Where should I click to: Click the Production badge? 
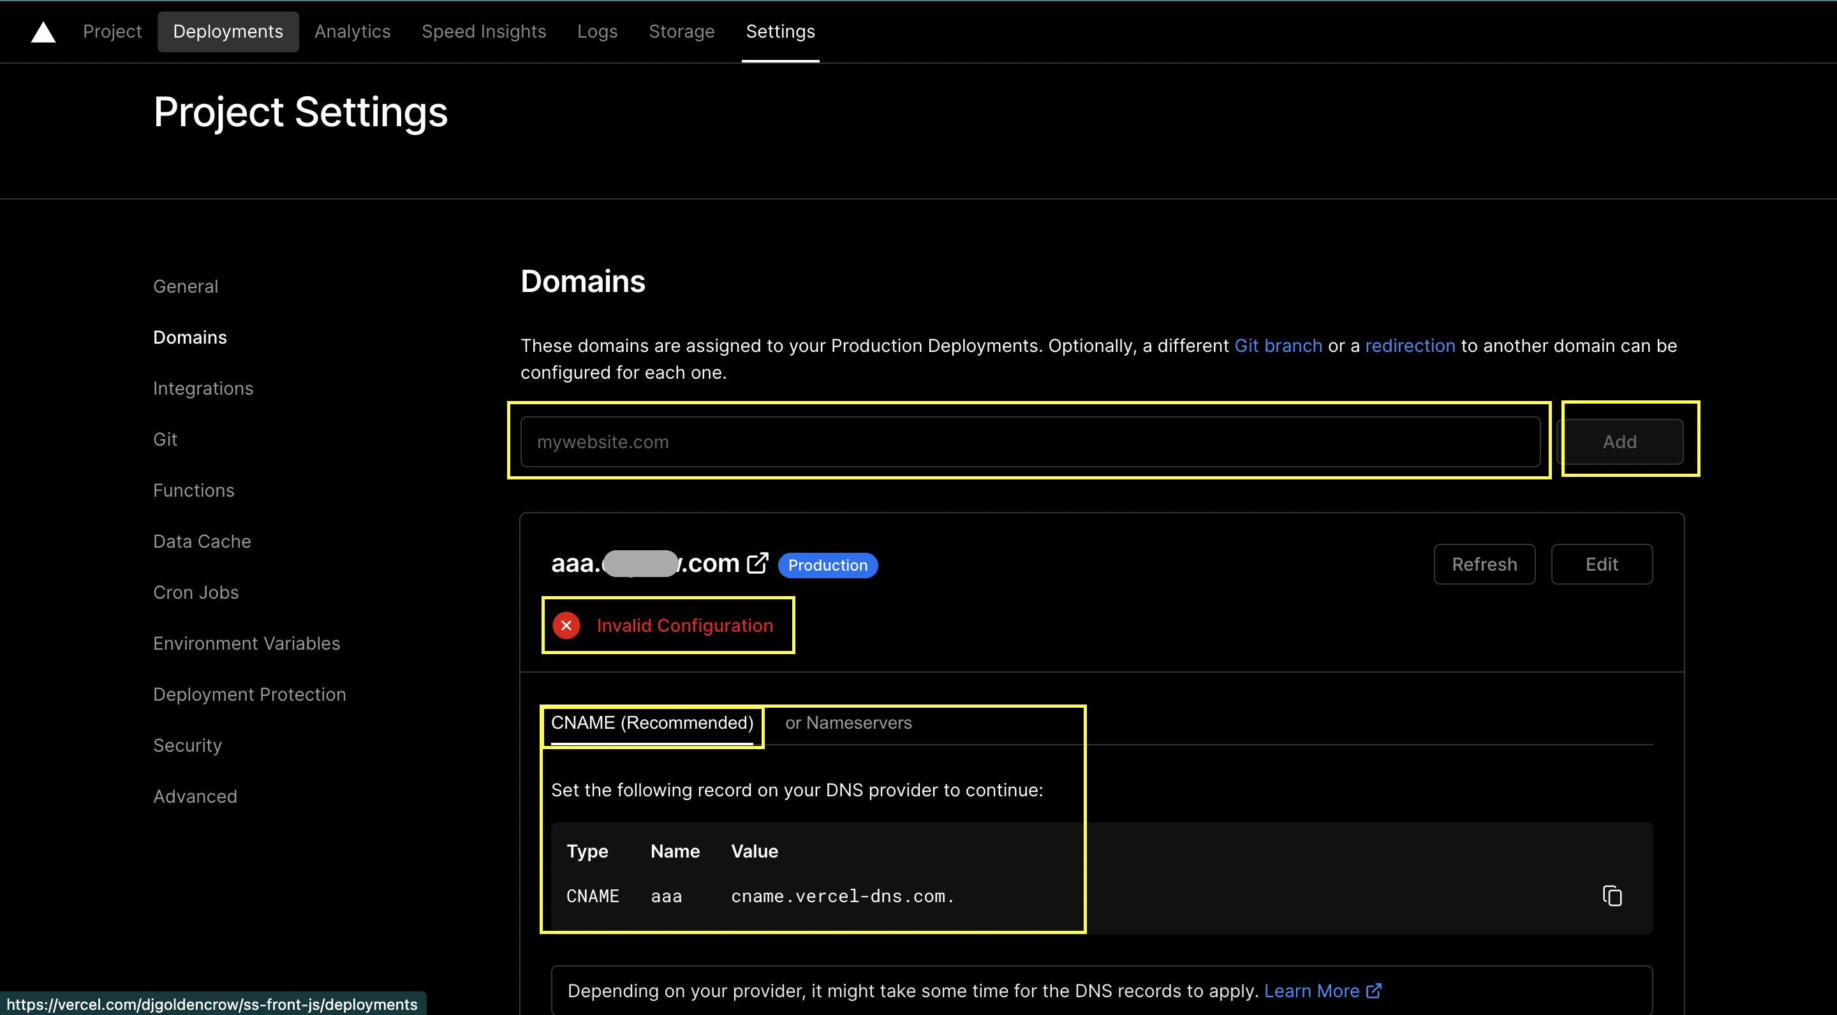pyautogui.click(x=827, y=566)
